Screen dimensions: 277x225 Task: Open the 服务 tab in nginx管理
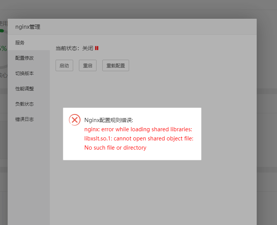click(x=29, y=42)
